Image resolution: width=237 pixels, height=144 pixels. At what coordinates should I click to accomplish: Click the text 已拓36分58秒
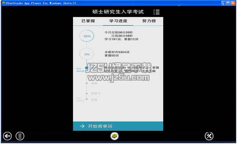click(x=122, y=36)
